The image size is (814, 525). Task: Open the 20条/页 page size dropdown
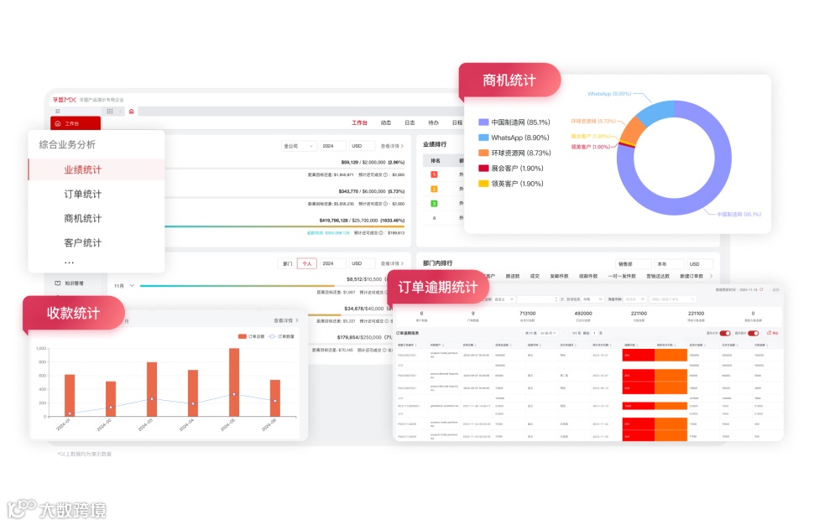[x=548, y=333]
